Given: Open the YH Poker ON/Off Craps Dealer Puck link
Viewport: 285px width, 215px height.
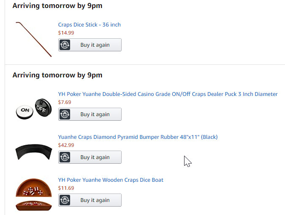Looking at the screenshot, I should pyautogui.click(x=168, y=94).
